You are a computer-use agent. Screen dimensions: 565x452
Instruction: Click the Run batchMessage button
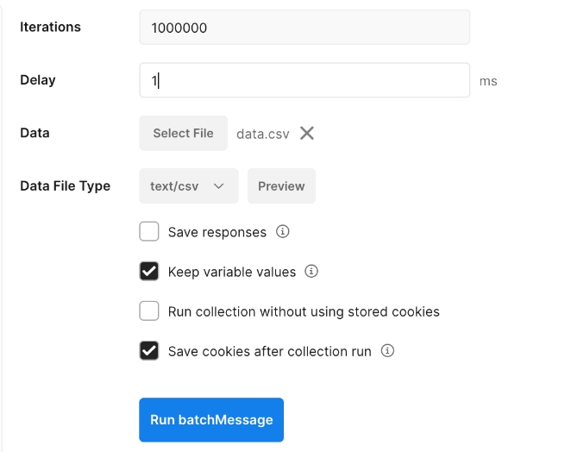pos(211,419)
